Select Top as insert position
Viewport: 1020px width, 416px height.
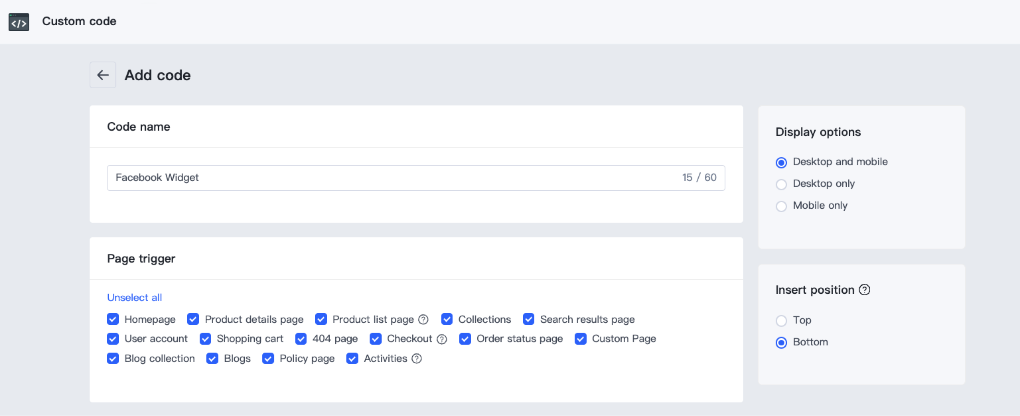click(x=781, y=320)
